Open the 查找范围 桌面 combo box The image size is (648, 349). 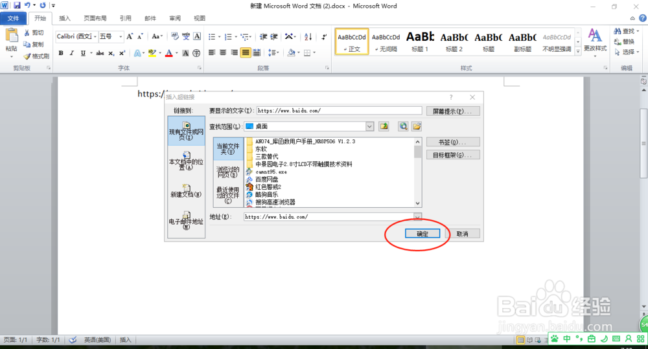(308, 126)
